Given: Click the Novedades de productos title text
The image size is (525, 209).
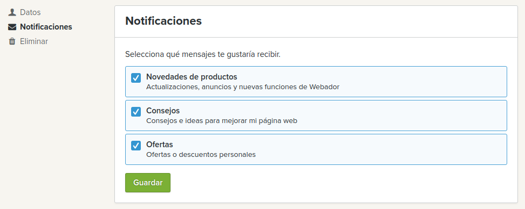Looking at the screenshot, I should [192, 77].
